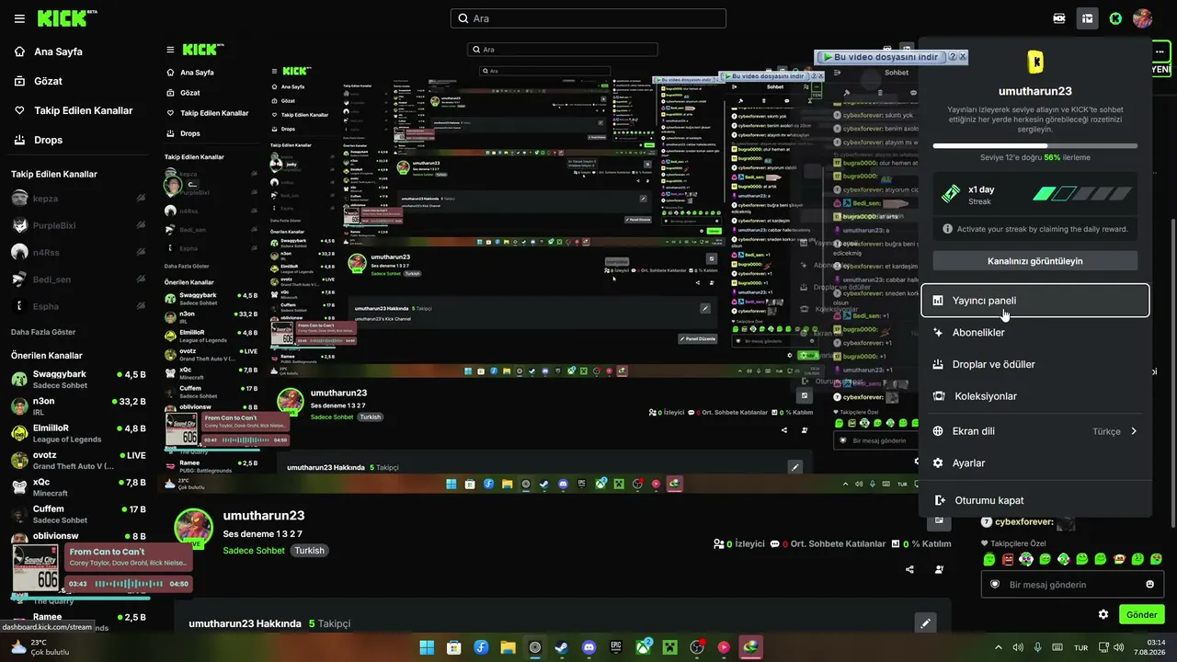
Task: Open the profile avatar menu in the header
Action: click(x=1143, y=18)
